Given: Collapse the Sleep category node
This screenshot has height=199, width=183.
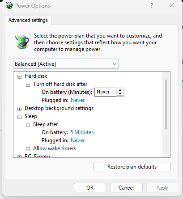Looking at the screenshot, I should tap(19, 117).
